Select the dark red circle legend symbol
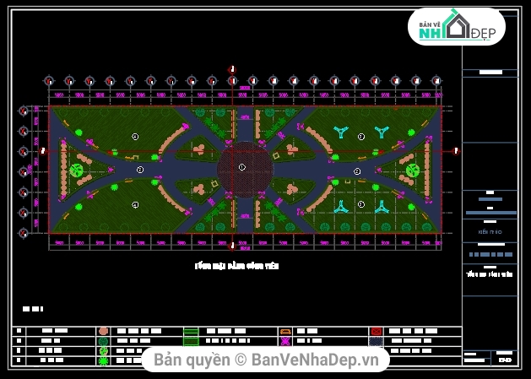This screenshot has height=379, width=531. pos(376,332)
